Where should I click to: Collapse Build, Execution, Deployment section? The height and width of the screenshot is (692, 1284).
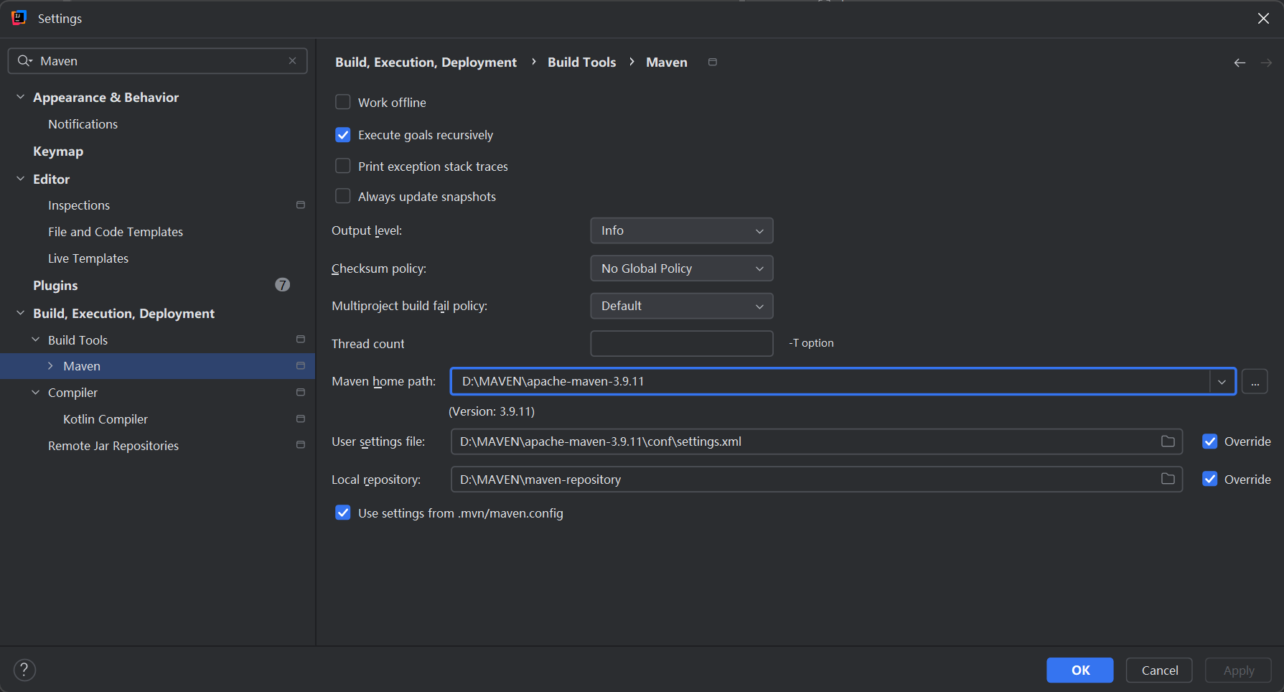(20, 313)
